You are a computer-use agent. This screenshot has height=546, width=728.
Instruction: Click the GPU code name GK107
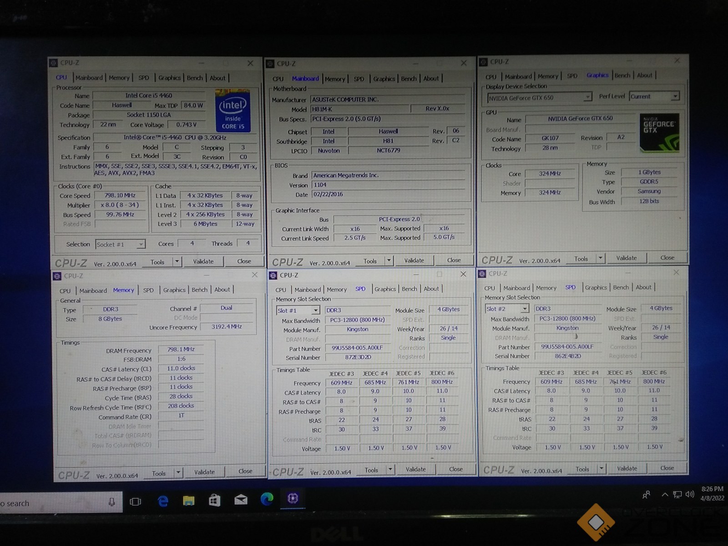[550, 138]
